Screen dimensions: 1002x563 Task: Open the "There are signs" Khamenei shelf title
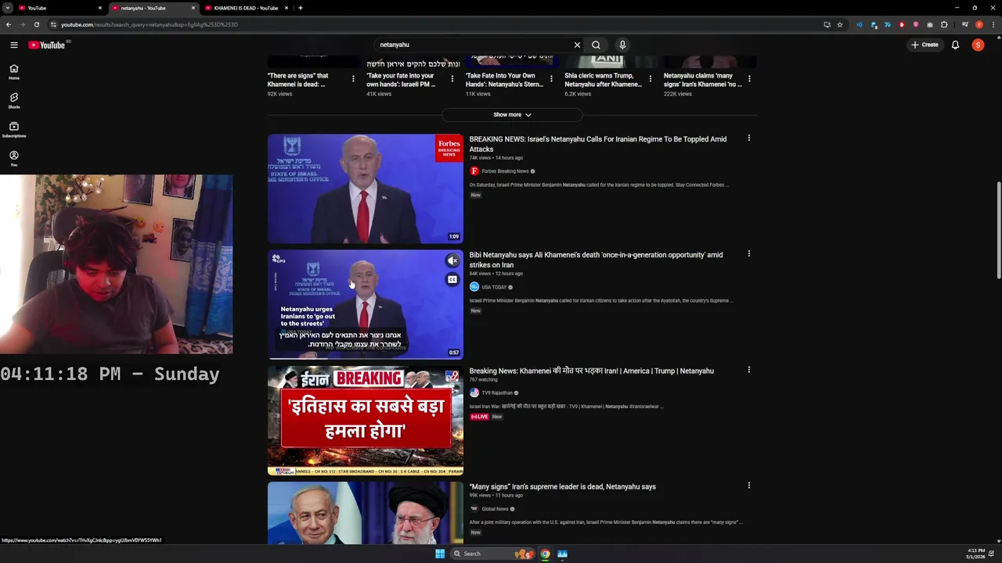(x=297, y=80)
